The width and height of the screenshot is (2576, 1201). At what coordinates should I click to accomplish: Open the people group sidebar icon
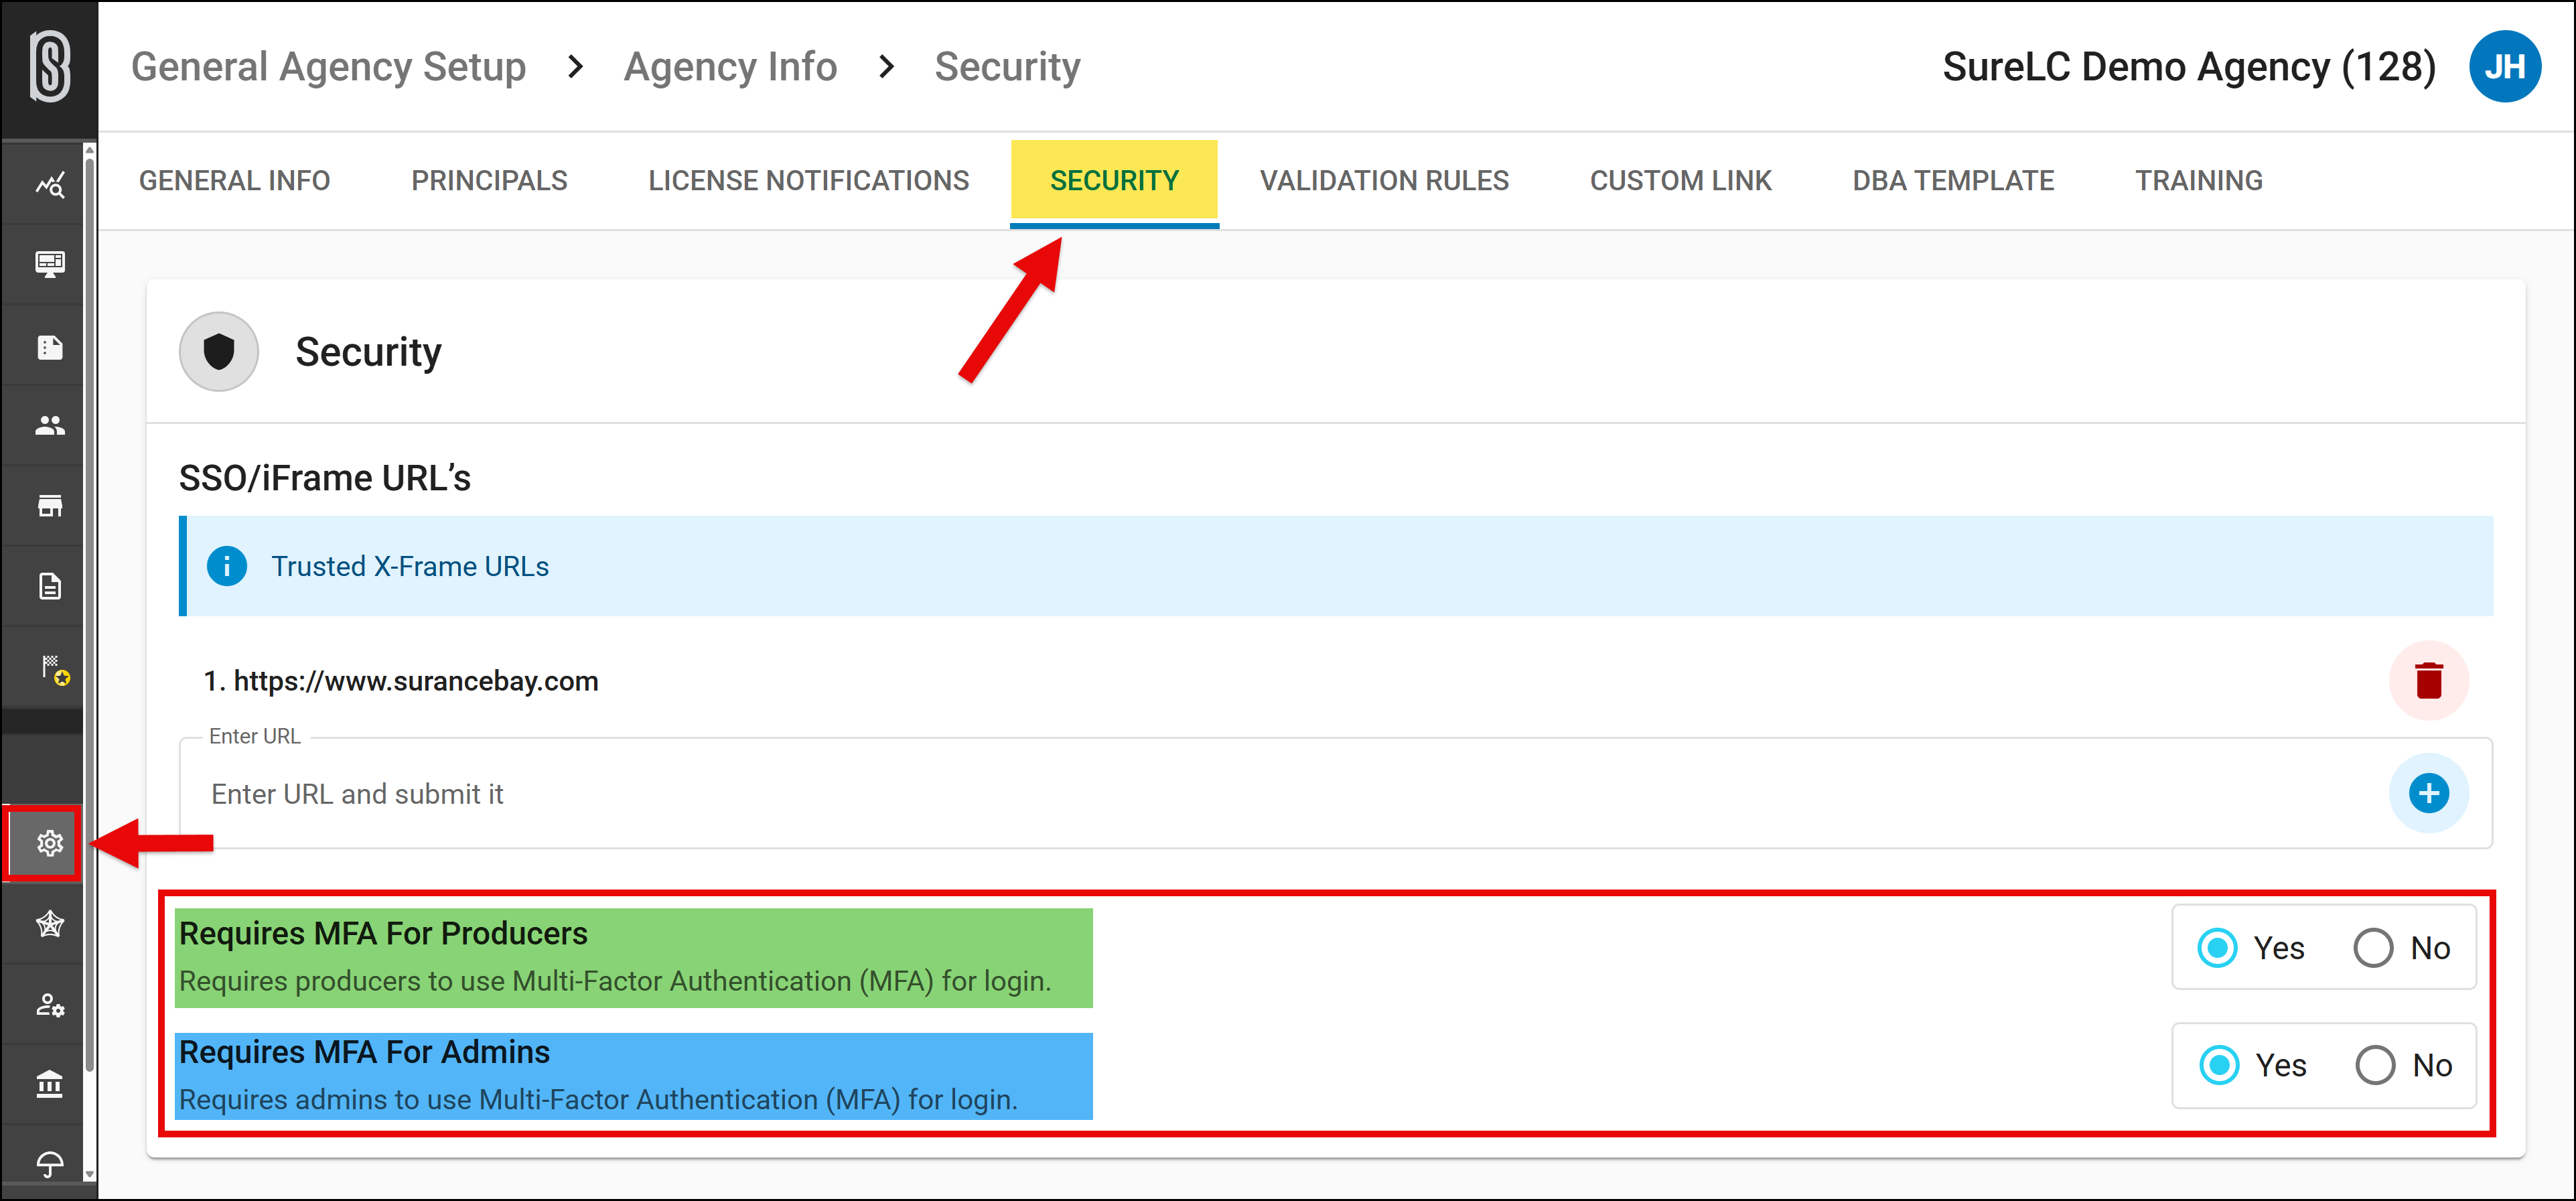pos(49,426)
